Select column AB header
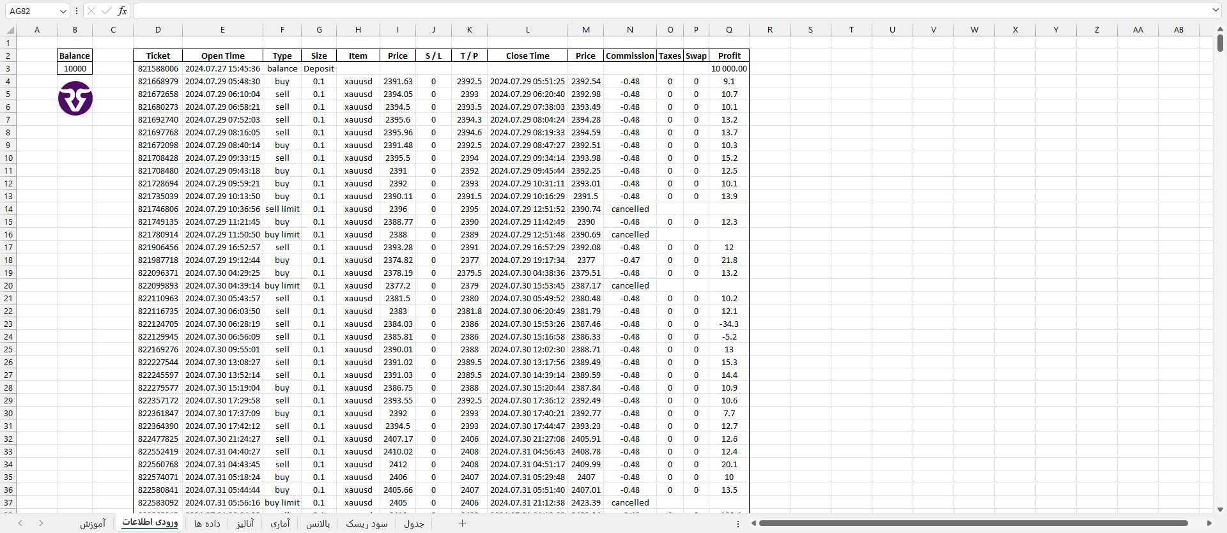 coord(1178,30)
